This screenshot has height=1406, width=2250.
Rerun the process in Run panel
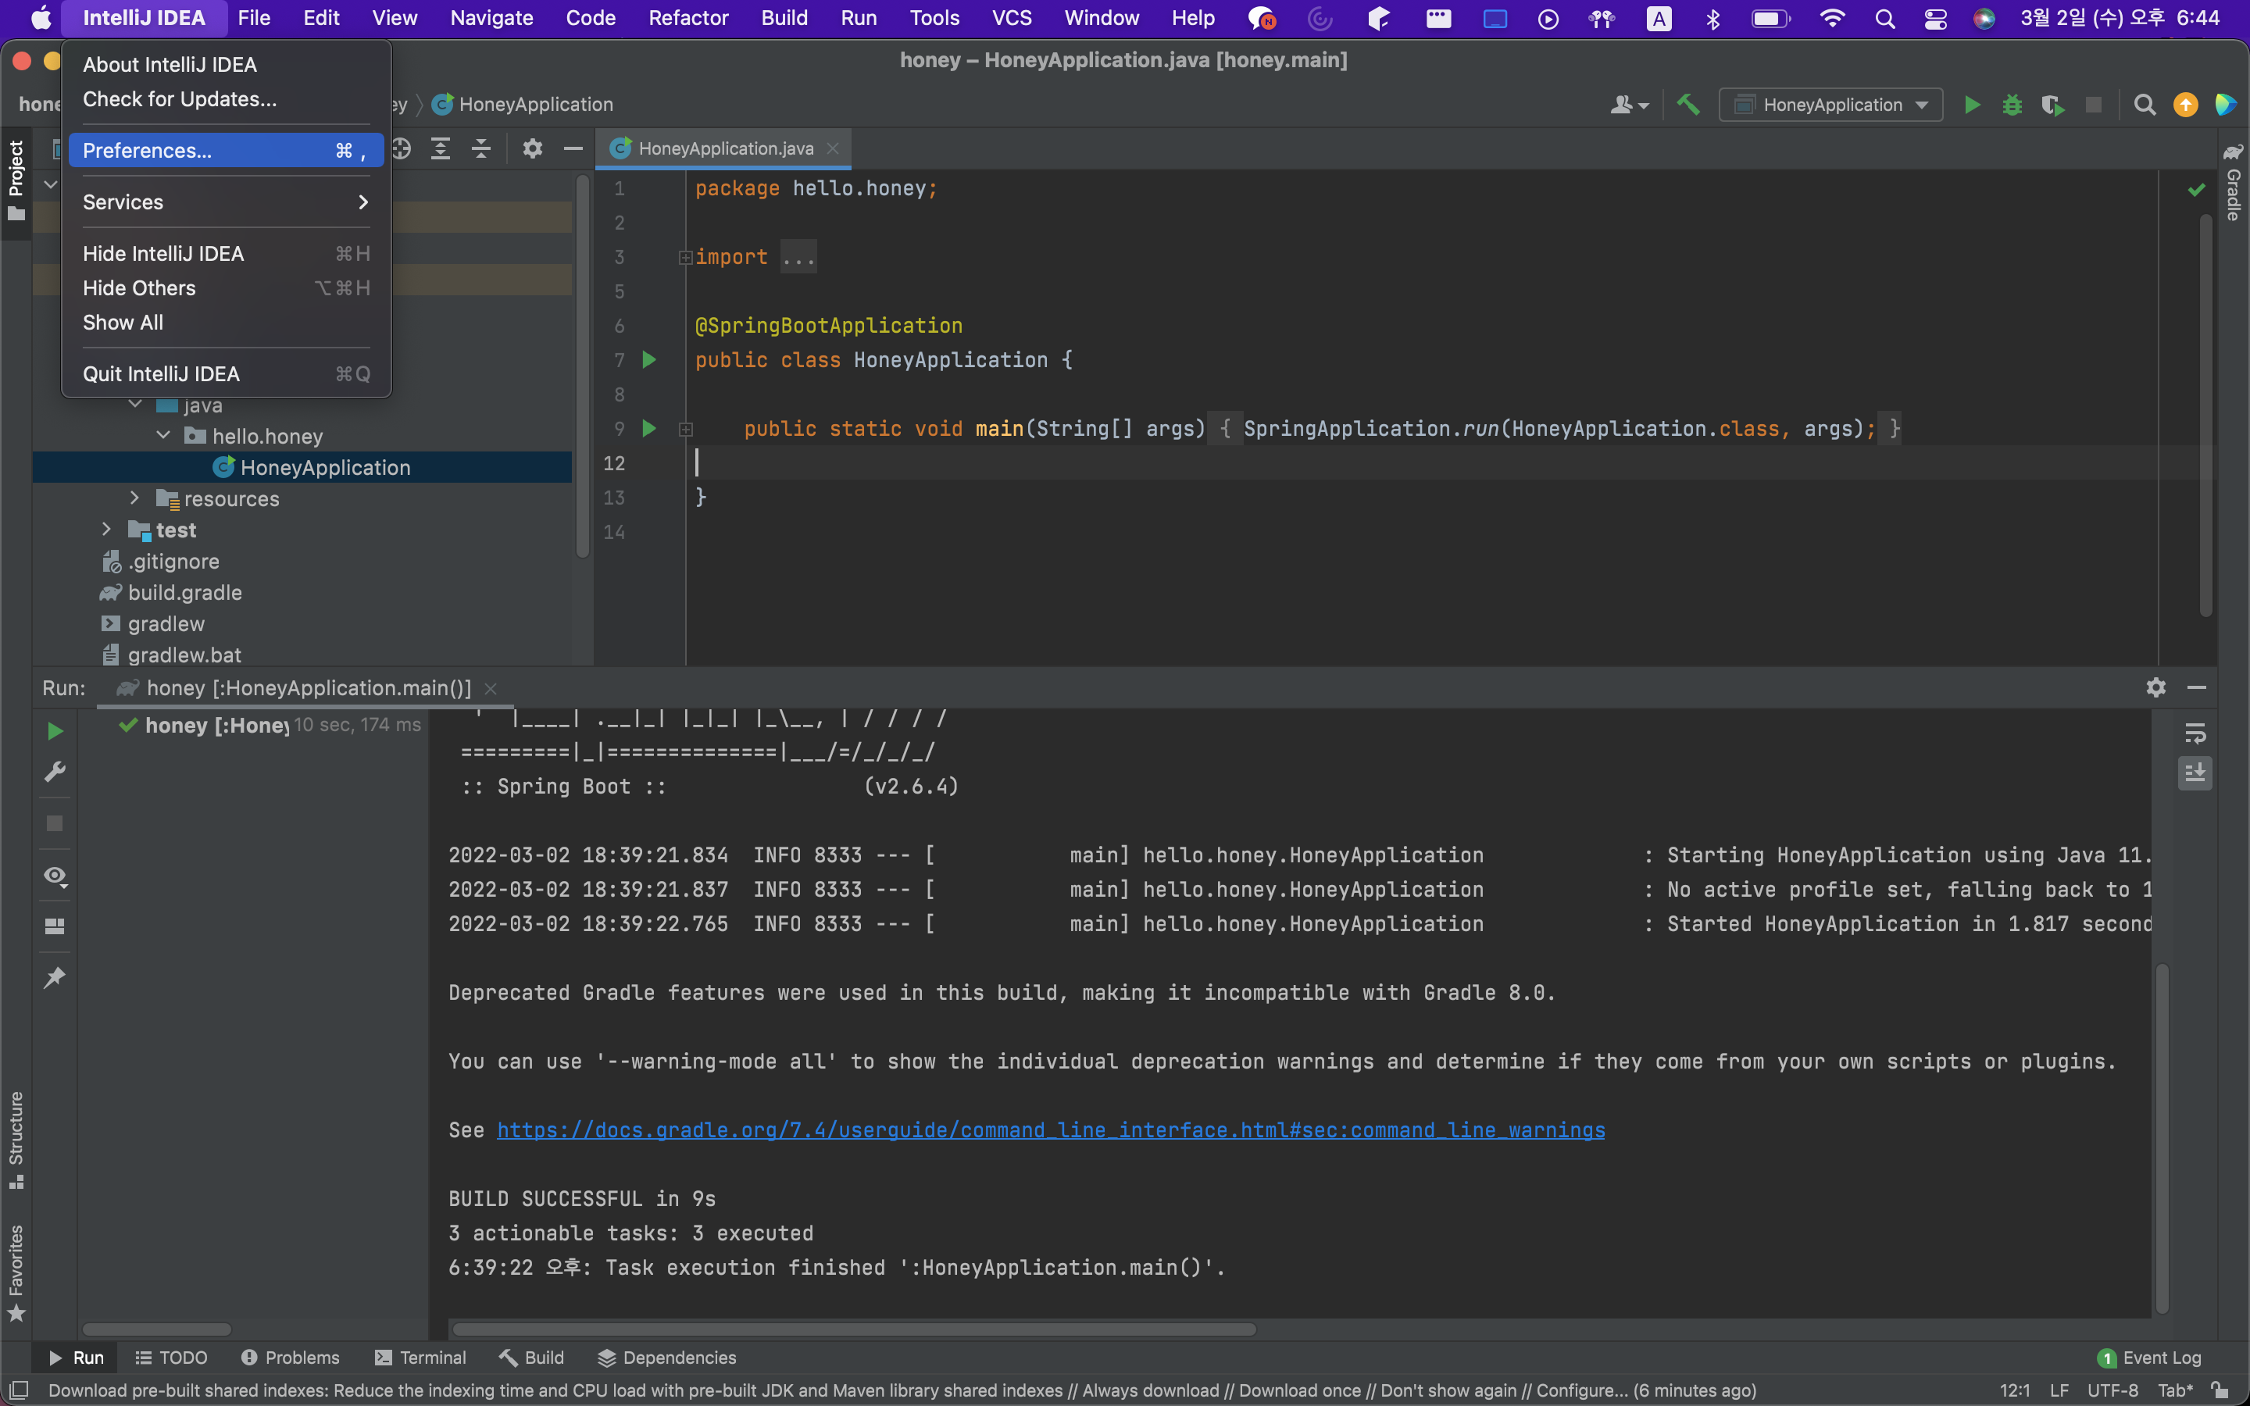click(55, 731)
